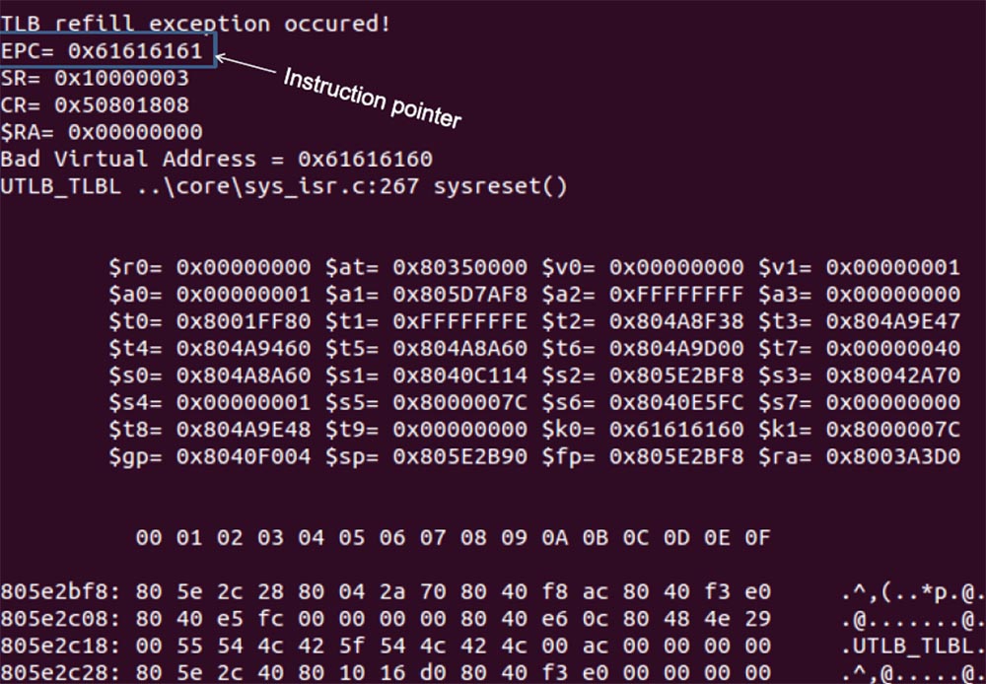Click the CR= 0x50801808 line

[95, 104]
